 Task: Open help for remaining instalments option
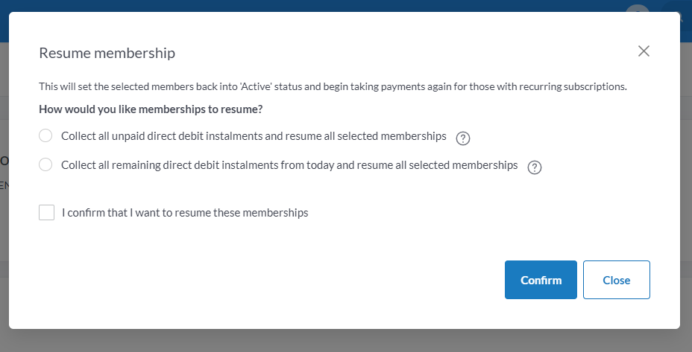point(534,167)
